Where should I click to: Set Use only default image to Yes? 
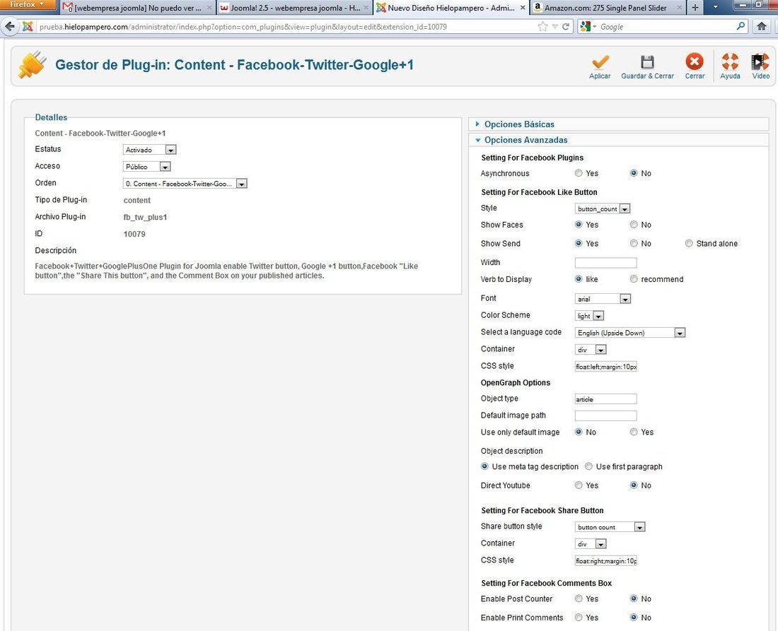[x=634, y=432]
